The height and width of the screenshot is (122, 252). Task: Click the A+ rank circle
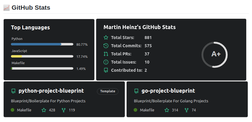[215, 54]
